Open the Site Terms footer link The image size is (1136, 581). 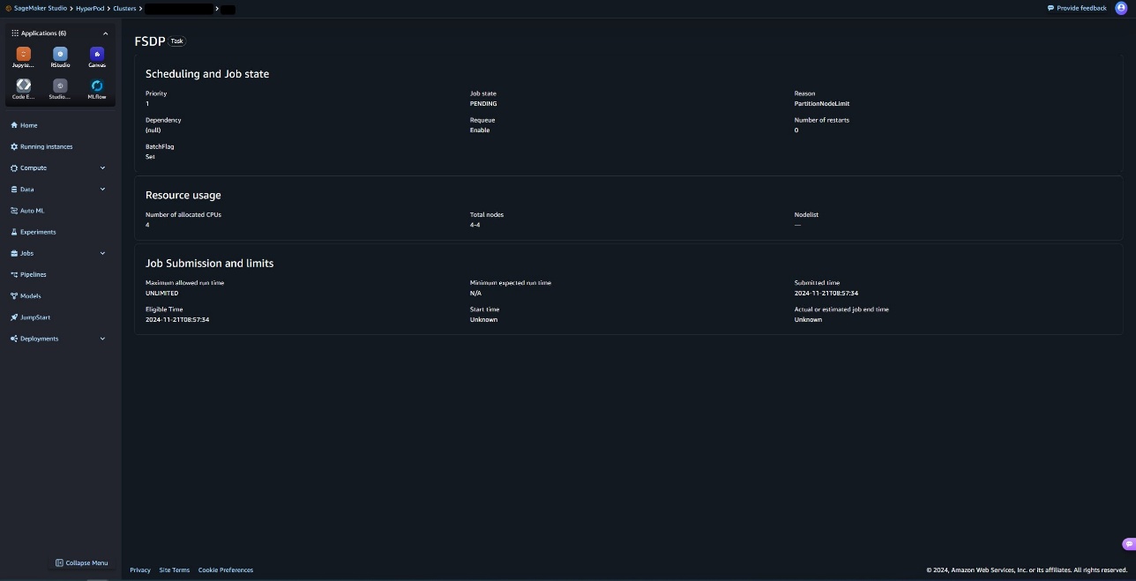tap(175, 570)
